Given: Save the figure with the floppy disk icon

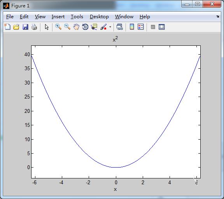Looking at the screenshot, I should pos(25,27).
